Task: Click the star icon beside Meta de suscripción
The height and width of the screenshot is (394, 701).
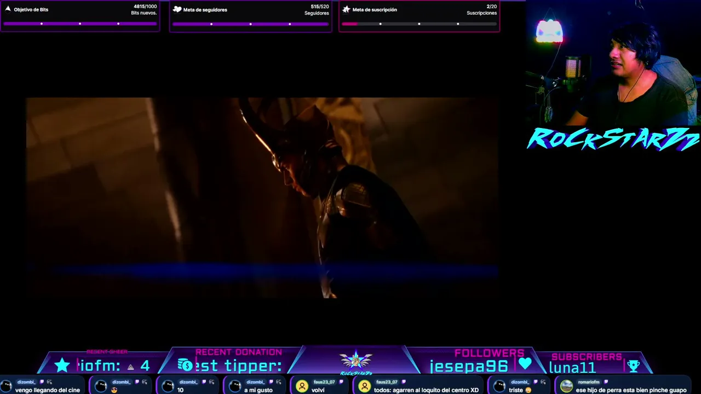Action: [x=346, y=9]
